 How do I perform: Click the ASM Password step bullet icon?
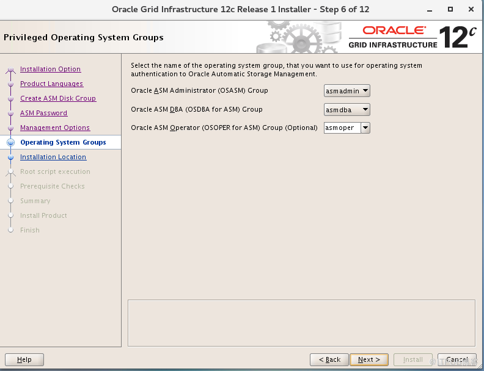tap(11, 113)
